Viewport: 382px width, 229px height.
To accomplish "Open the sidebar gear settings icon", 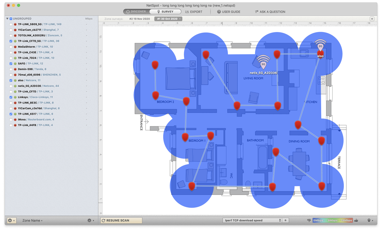I will tap(89, 220).
